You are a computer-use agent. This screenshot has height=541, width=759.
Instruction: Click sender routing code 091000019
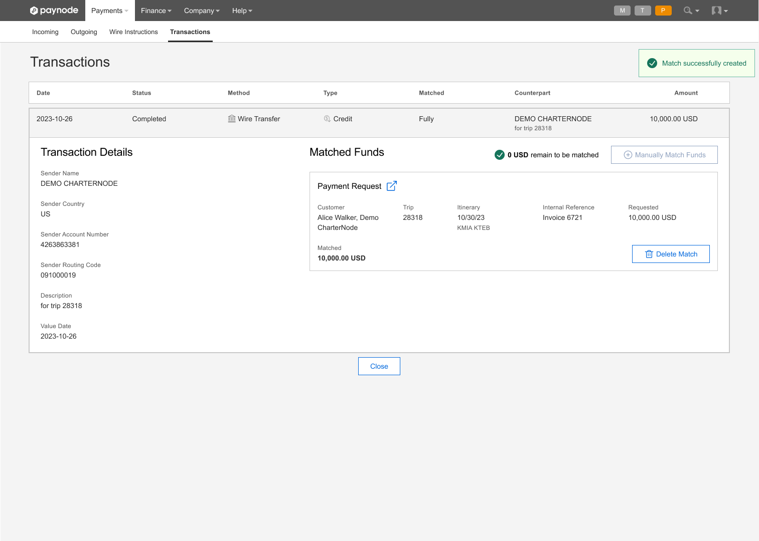(58, 275)
